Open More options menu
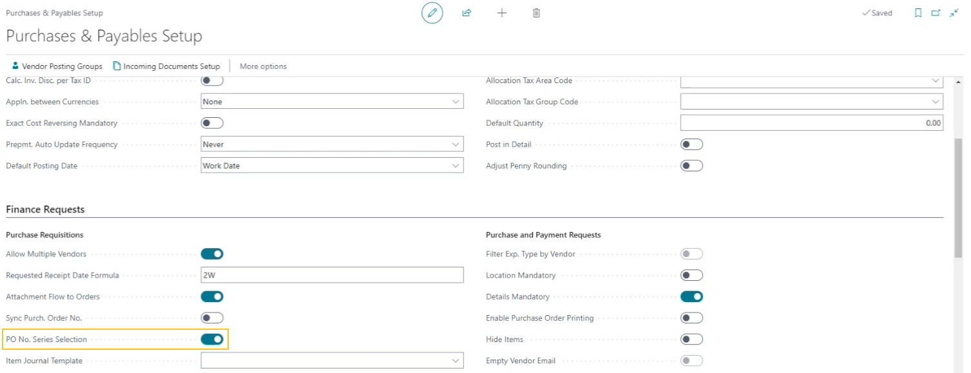Image resolution: width=971 pixels, height=373 pixels. click(262, 66)
